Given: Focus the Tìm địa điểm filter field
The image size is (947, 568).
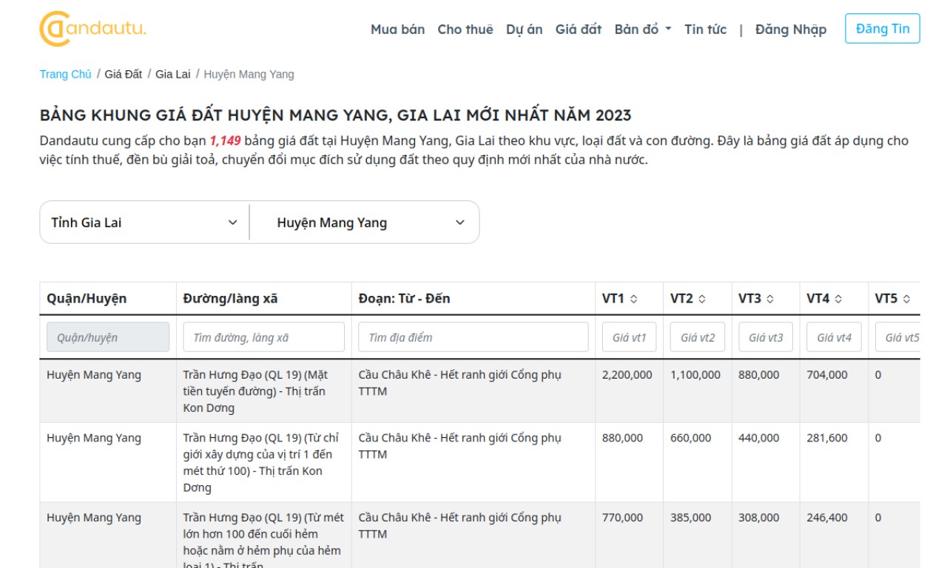Looking at the screenshot, I should click(473, 337).
